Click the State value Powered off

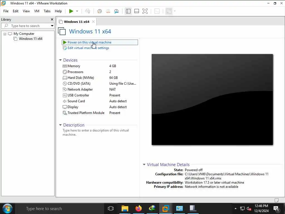click(x=194, y=170)
